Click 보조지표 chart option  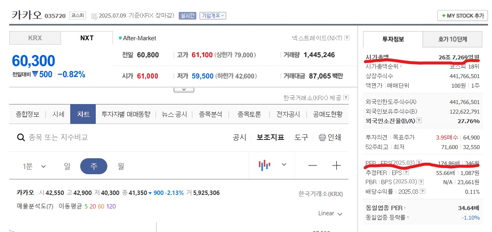pyautogui.click(x=270, y=138)
